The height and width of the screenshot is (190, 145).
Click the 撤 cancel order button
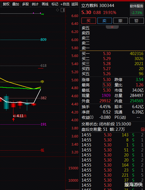120,21
